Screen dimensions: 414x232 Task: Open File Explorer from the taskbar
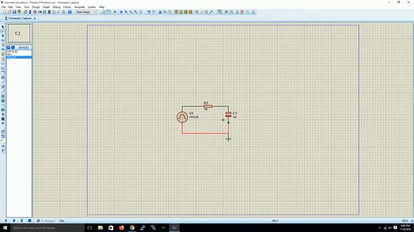tap(100, 227)
